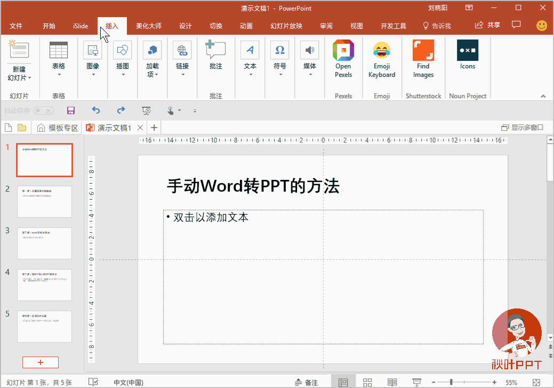Add a new slide with the + button
Screen dimensions: 554x388
click(x=41, y=362)
